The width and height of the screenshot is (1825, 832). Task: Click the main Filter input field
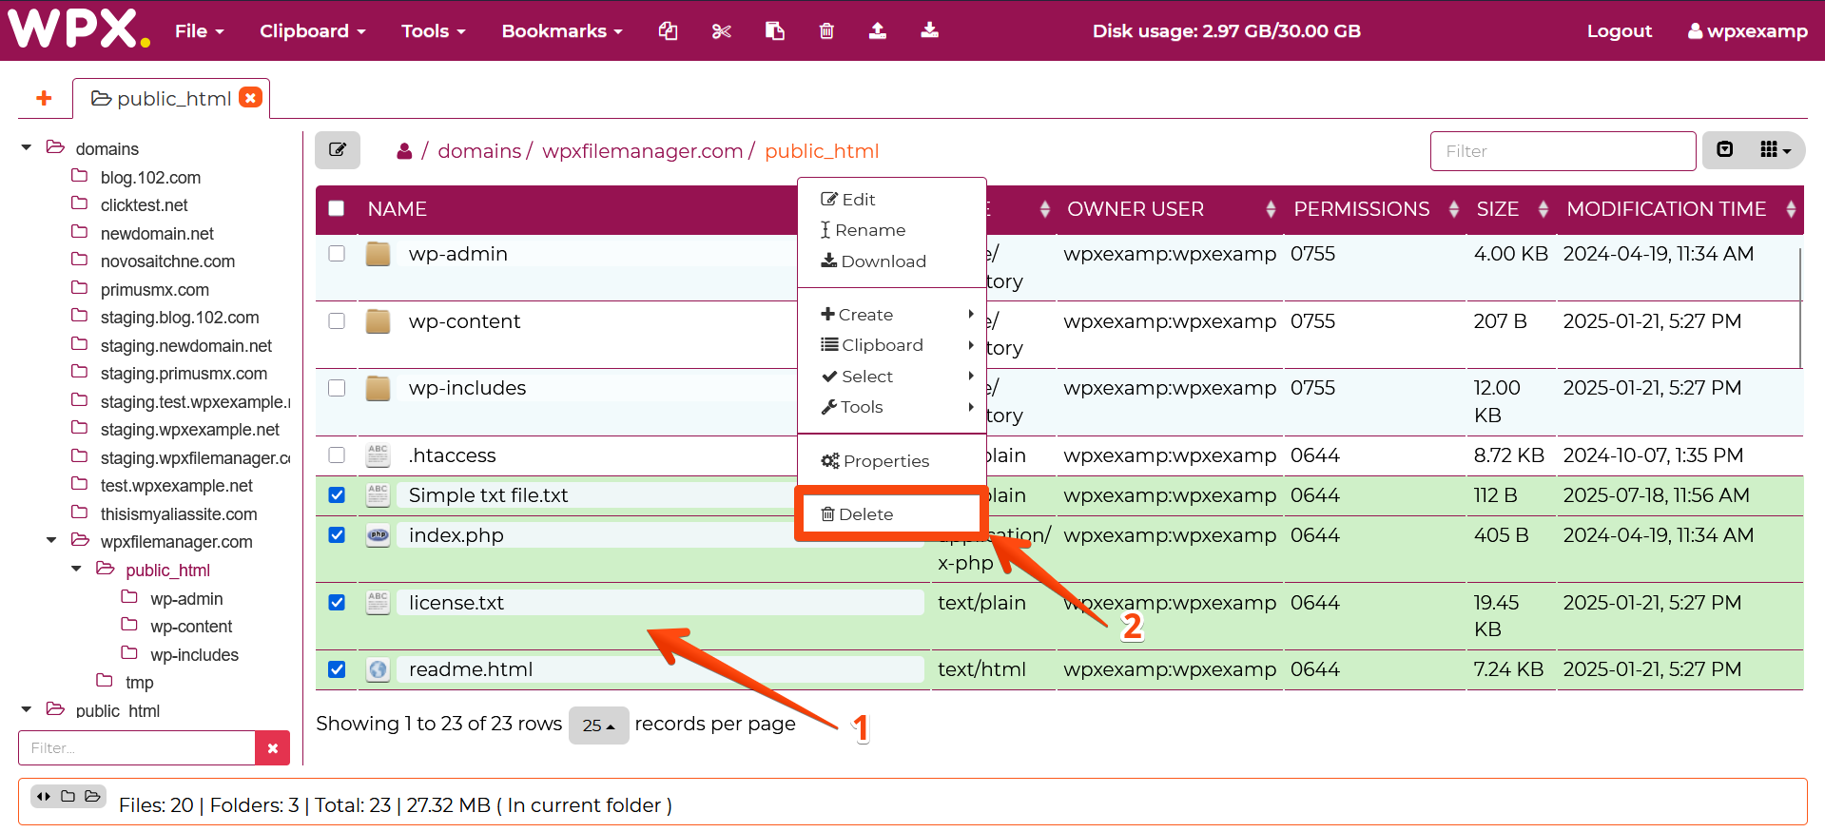[1563, 151]
